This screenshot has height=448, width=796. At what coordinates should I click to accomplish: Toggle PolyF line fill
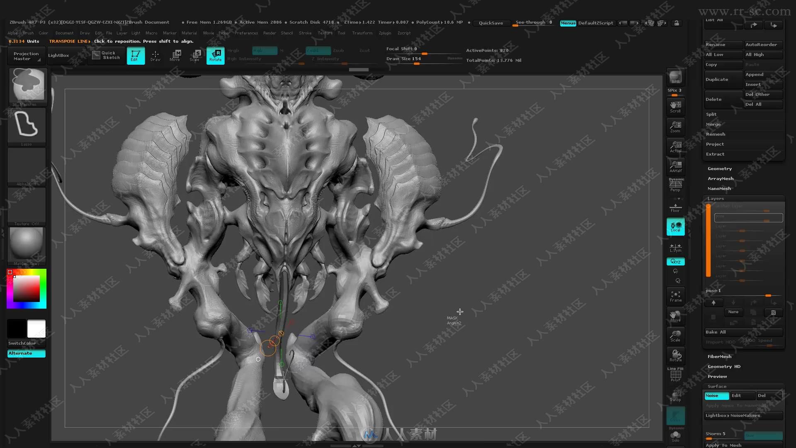tap(675, 375)
